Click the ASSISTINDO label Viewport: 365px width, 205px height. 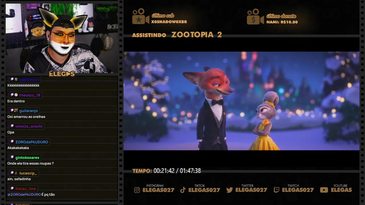pyautogui.click(x=149, y=35)
